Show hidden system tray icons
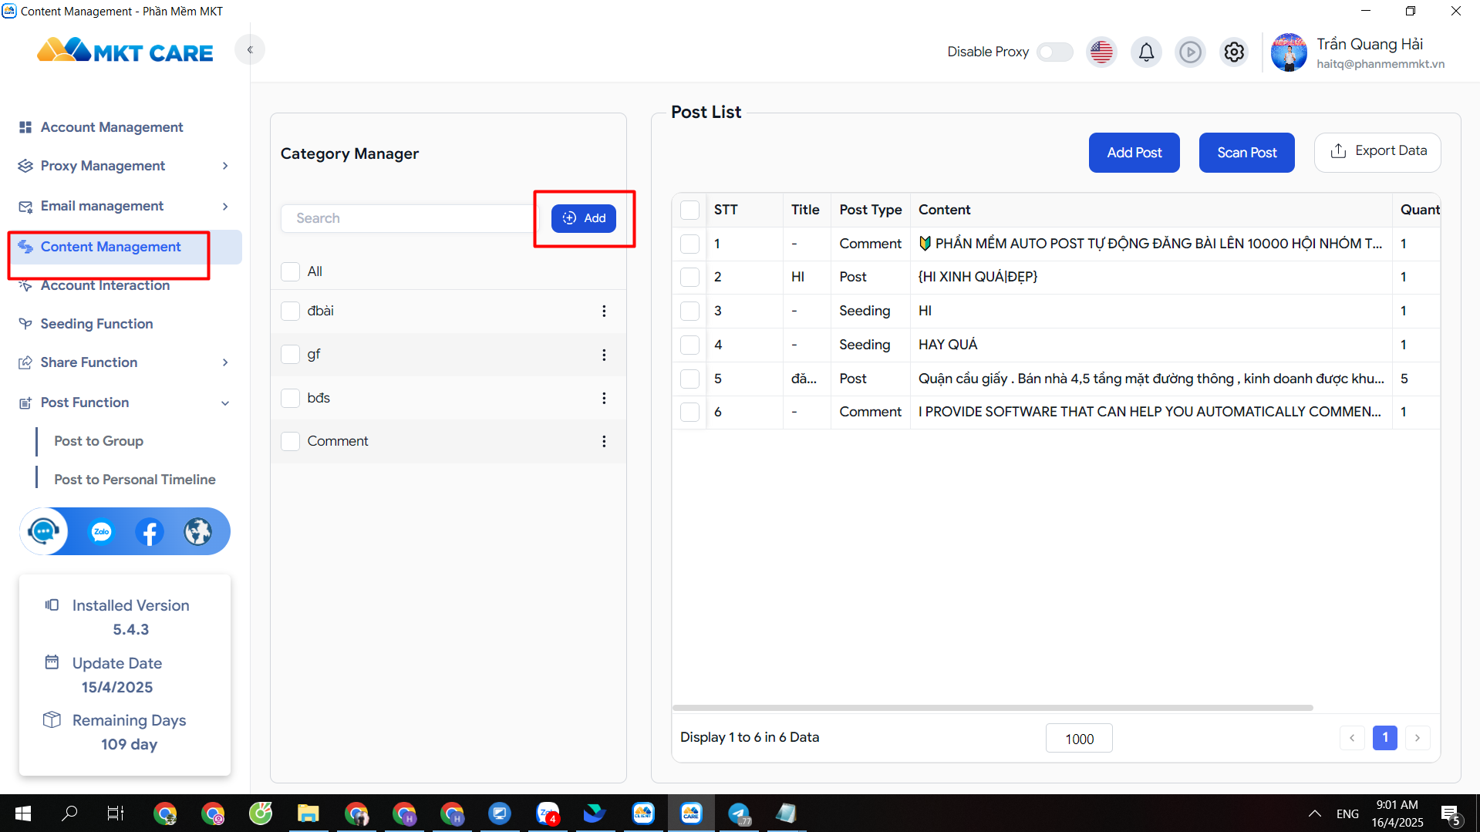This screenshot has height=832, width=1480. [1315, 813]
